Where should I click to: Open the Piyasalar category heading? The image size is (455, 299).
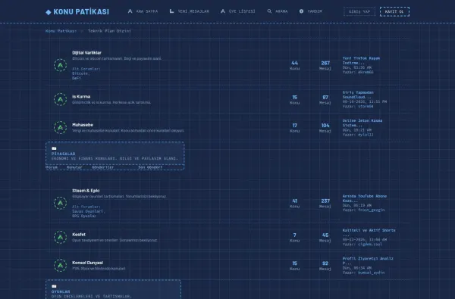(63, 154)
